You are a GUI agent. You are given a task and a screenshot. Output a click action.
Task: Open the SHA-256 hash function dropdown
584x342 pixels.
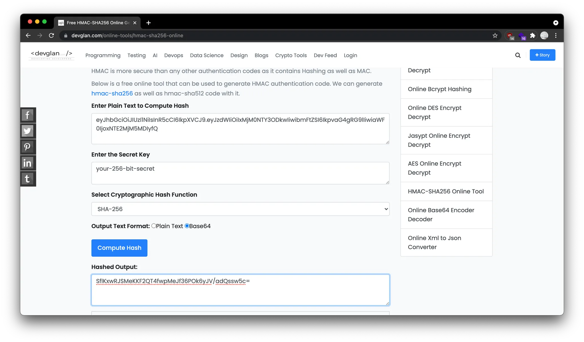click(x=240, y=209)
